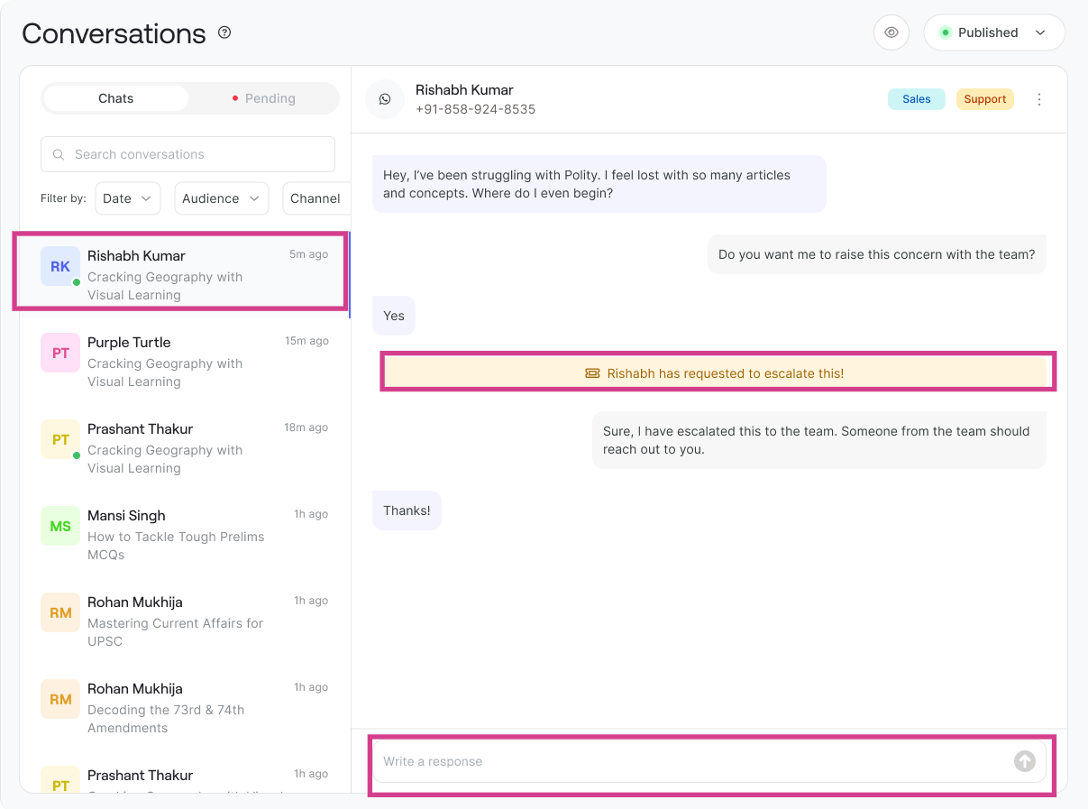Click the Search conversations field
Screen dimensions: 1088x809
198,154
